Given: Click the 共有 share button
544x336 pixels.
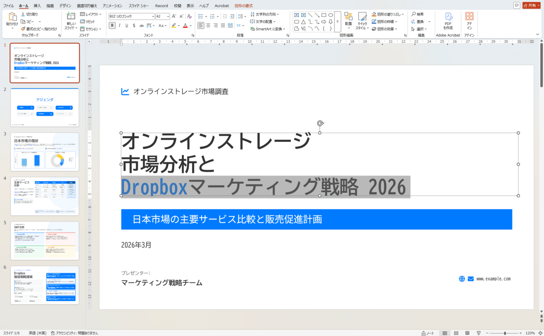Looking at the screenshot, I should [531, 6].
